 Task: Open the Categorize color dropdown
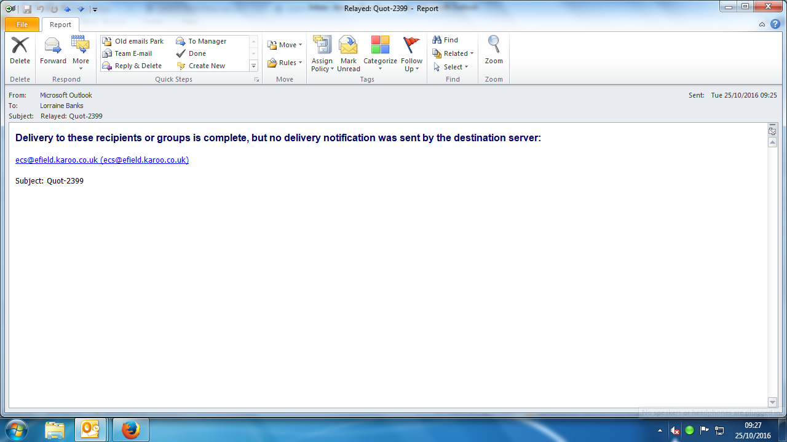[x=380, y=53]
